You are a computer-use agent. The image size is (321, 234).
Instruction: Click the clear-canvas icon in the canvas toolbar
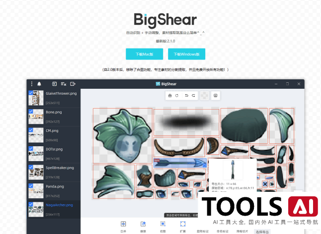(170, 96)
